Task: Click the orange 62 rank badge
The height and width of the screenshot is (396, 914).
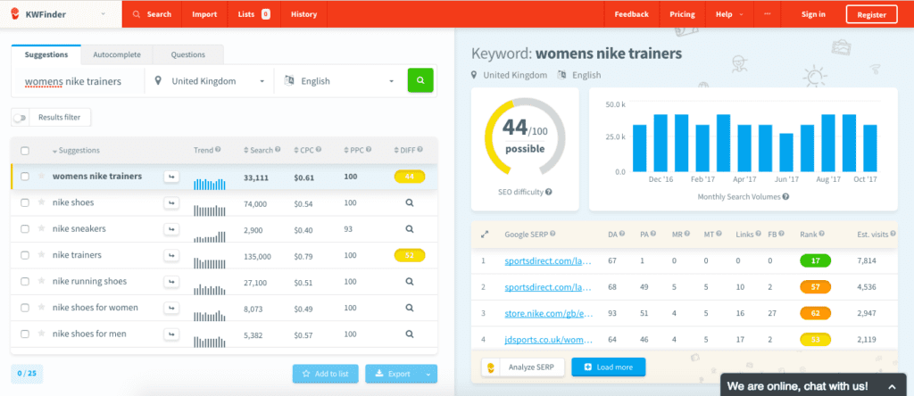Action: click(x=815, y=313)
